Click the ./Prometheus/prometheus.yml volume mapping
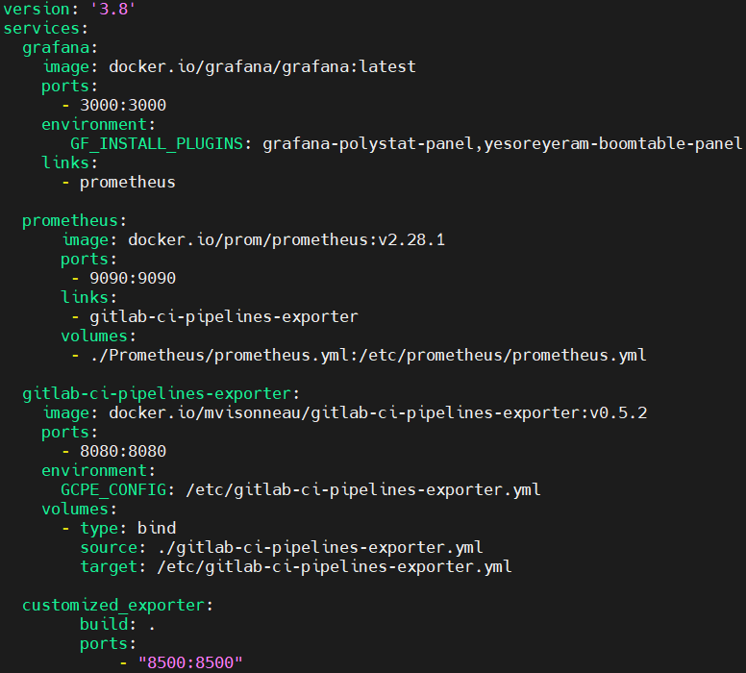 [368, 356]
